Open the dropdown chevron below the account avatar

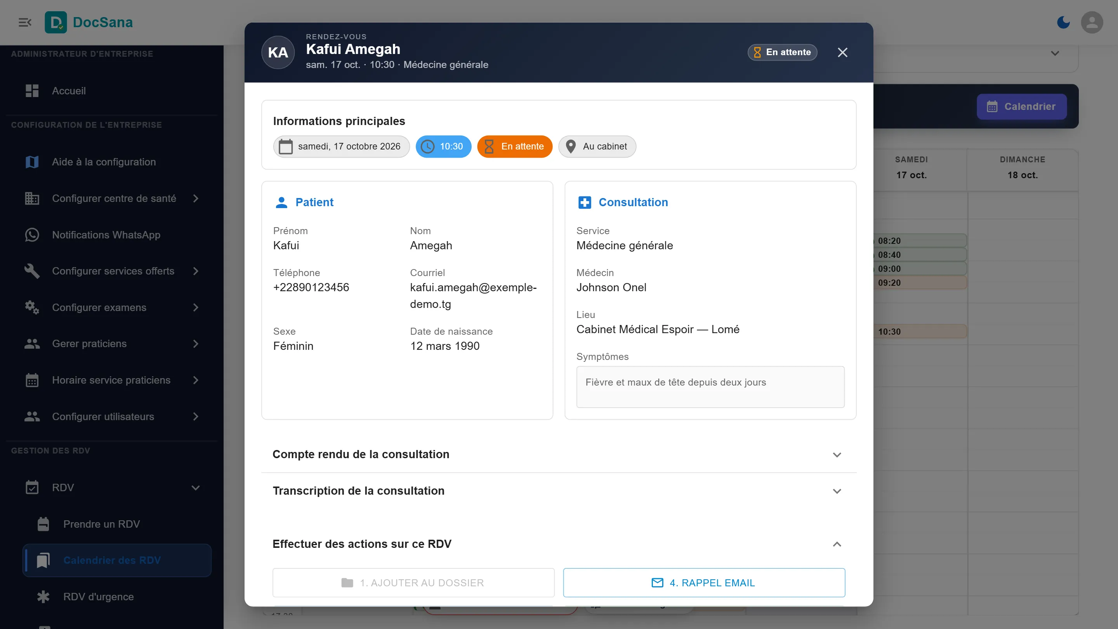click(1055, 54)
